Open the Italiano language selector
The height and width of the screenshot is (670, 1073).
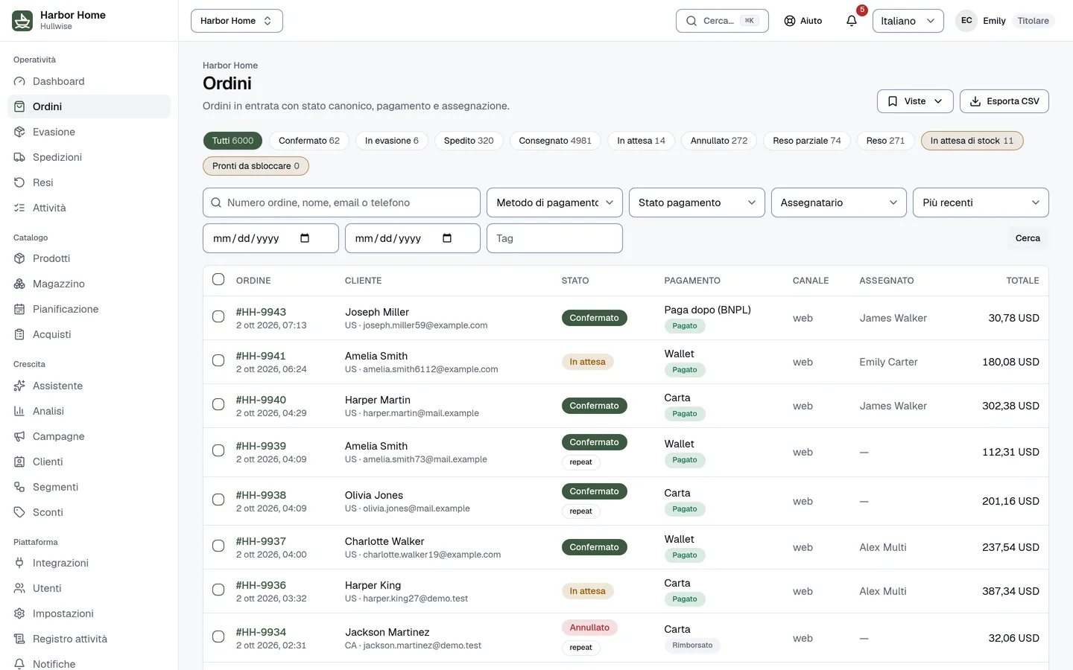[908, 21]
